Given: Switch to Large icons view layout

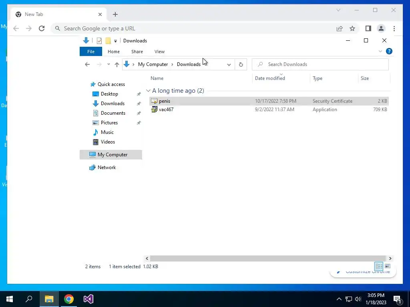Looking at the screenshot, I should click(388, 266).
